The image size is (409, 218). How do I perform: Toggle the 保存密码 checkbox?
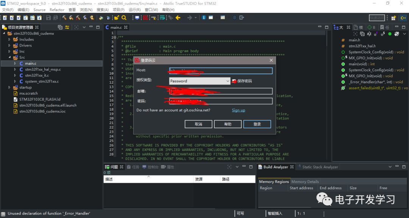click(234, 81)
